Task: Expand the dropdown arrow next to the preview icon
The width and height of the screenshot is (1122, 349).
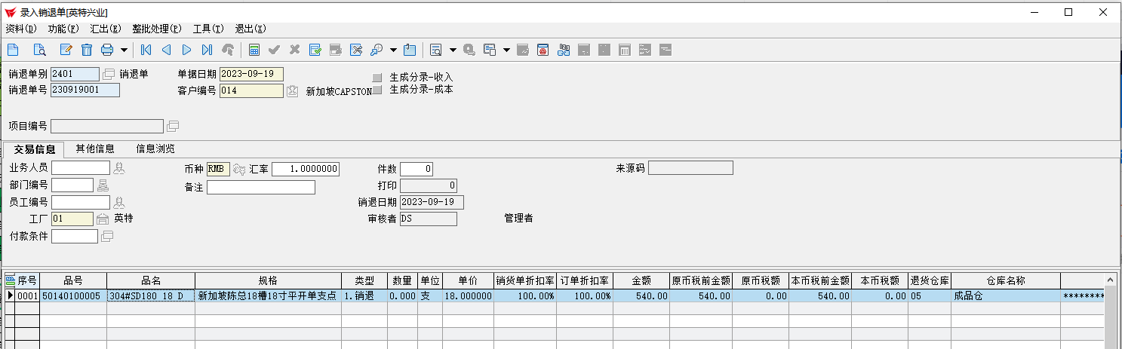Action: [x=453, y=50]
